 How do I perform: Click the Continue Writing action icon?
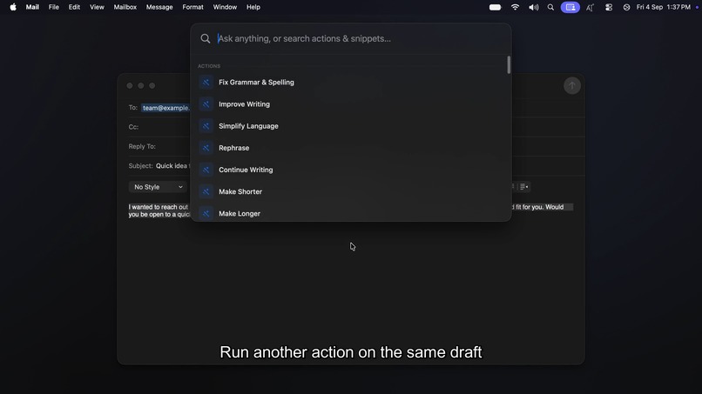coord(206,170)
